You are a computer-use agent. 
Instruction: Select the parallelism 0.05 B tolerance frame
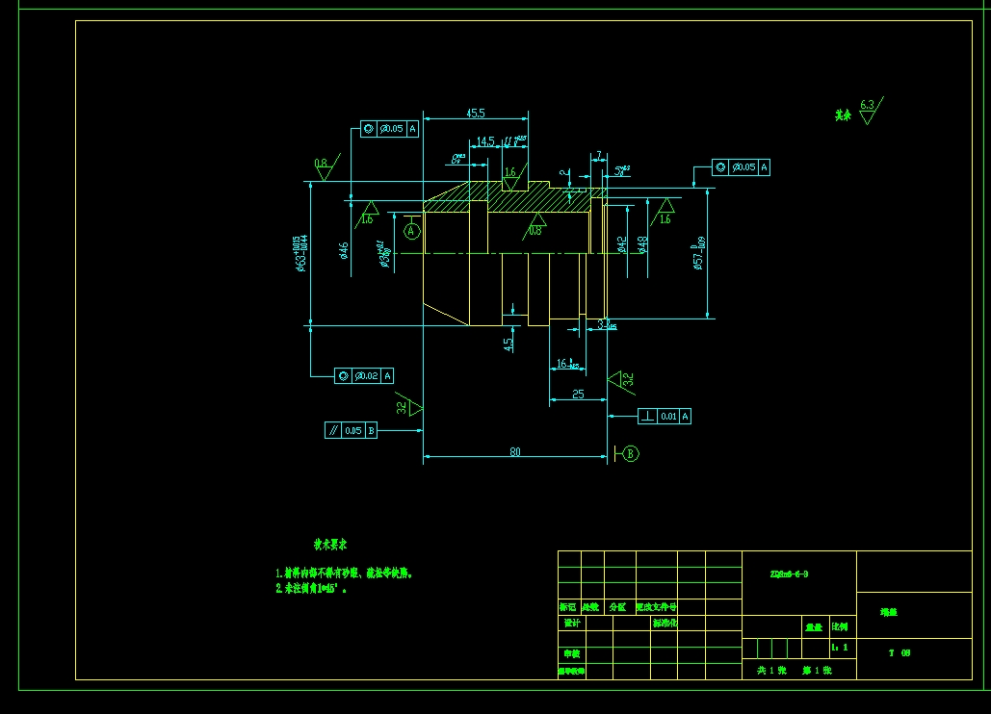click(351, 430)
